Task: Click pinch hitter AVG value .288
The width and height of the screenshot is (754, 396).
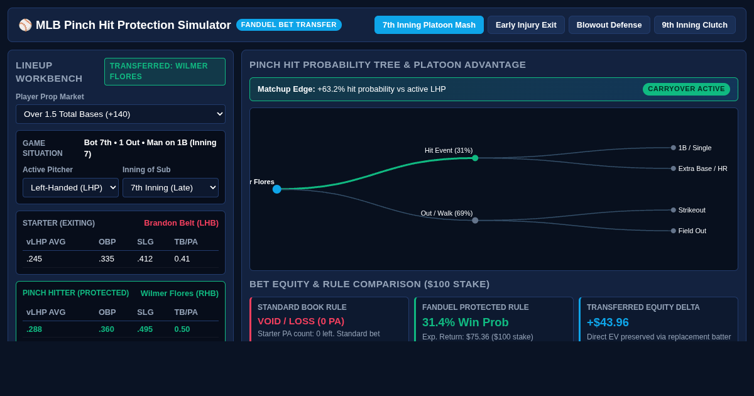Action: pyautogui.click(x=35, y=329)
